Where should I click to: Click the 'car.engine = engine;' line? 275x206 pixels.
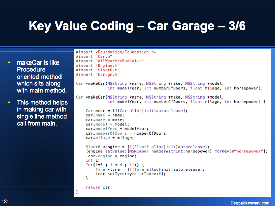click(x=106, y=156)
